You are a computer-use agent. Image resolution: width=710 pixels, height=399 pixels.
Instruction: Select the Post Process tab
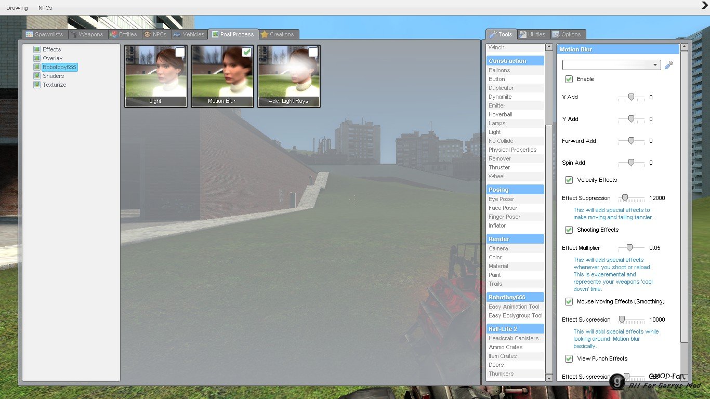(x=233, y=34)
